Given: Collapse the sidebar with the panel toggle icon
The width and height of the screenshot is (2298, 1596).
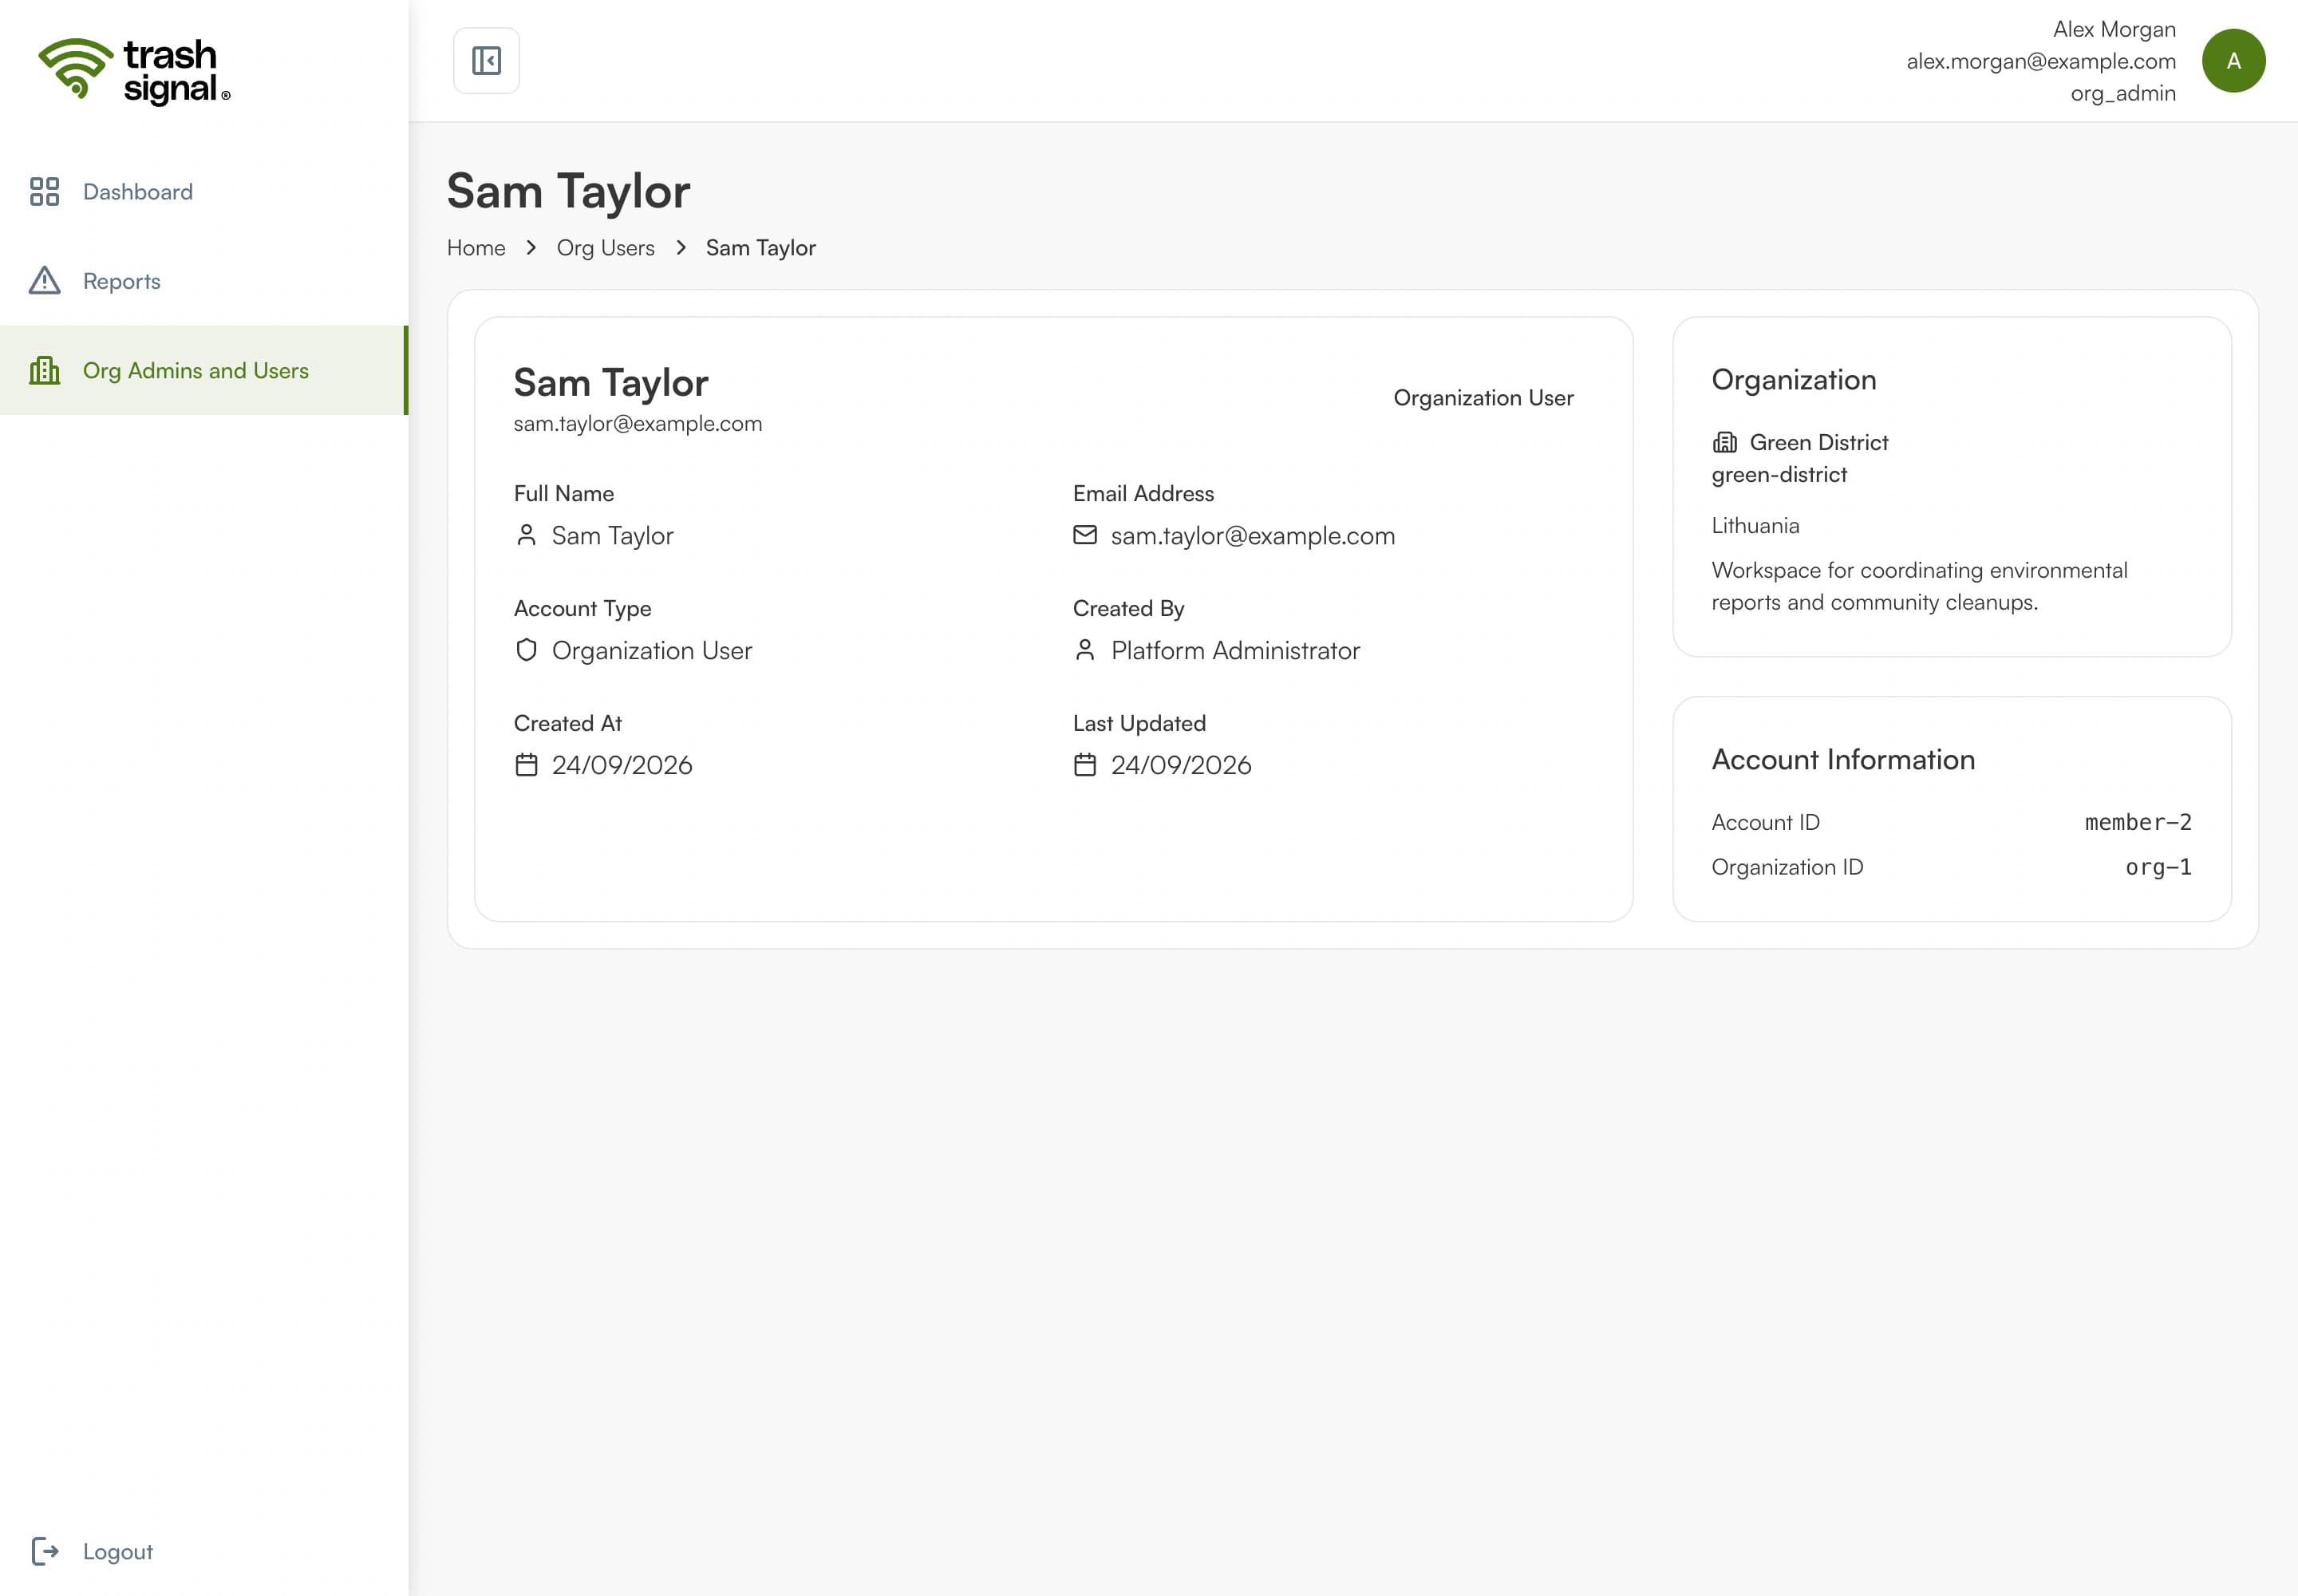Looking at the screenshot, I should coord(486,61).
